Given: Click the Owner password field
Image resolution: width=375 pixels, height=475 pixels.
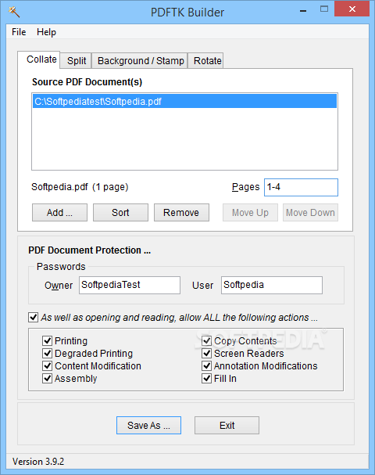Looking at the screenshot, I should [130, 285].
